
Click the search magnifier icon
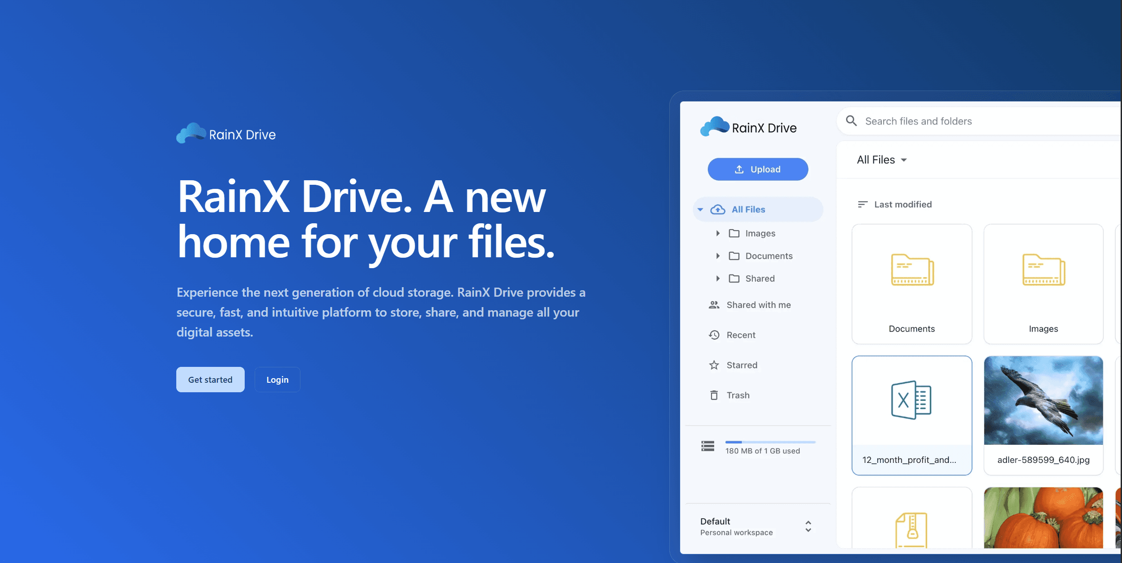pyautogui.click(x=851, y=121)
